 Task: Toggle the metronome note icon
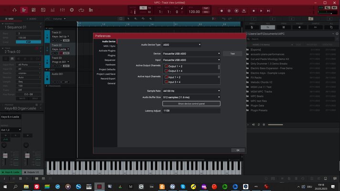click(x=182, y=8)
